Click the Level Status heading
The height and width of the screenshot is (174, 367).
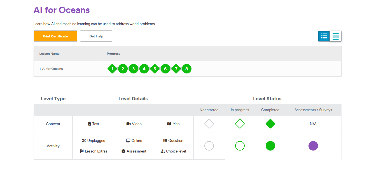tap(267, 99)
